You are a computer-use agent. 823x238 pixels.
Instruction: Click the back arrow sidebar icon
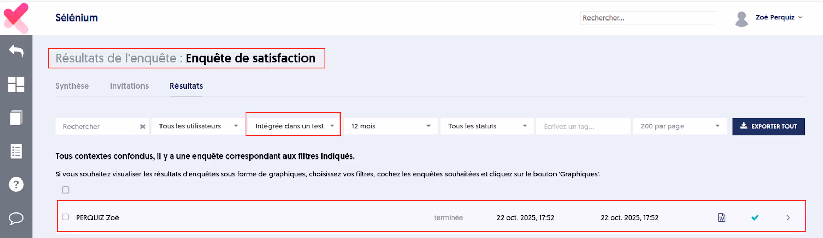point(16,51)
